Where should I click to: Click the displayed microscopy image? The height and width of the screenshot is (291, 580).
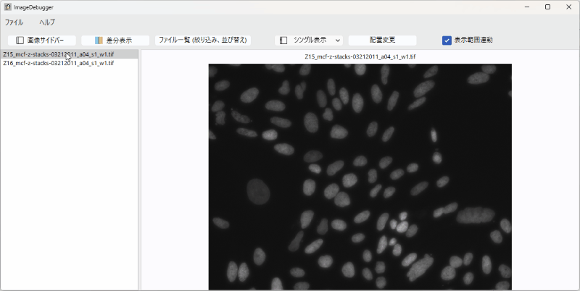[x=360, y=177]
